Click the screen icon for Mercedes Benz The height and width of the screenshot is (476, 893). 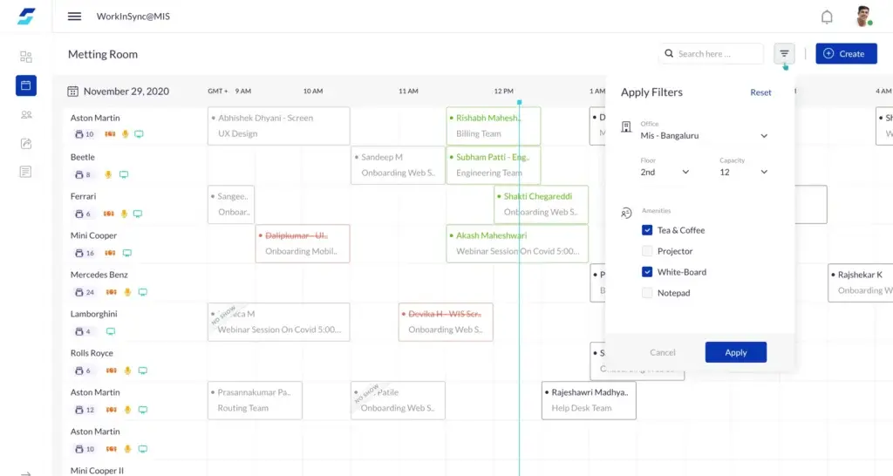pos(143,292)
